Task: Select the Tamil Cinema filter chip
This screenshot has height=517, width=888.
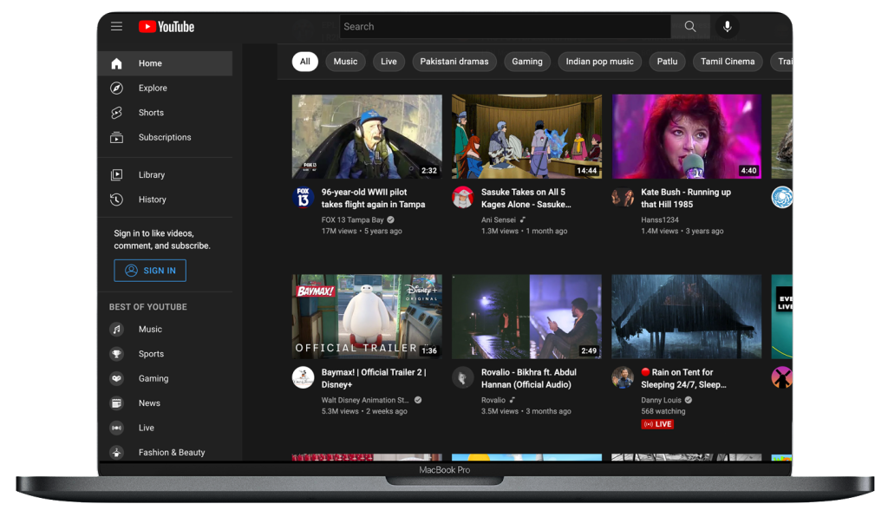Action: coord(728,62)
